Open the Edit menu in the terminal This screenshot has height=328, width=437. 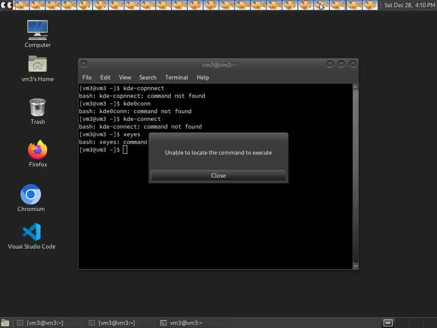[x=105, y=78]
